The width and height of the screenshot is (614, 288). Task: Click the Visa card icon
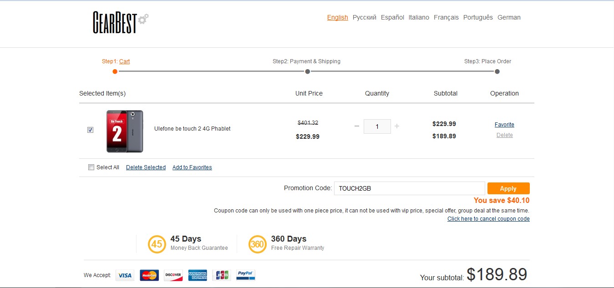125,275
